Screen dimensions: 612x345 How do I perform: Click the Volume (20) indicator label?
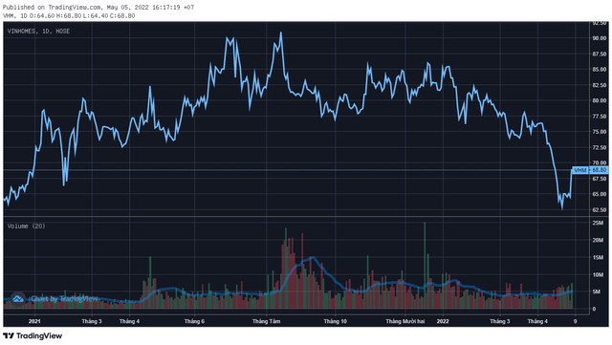coord(26,226)
